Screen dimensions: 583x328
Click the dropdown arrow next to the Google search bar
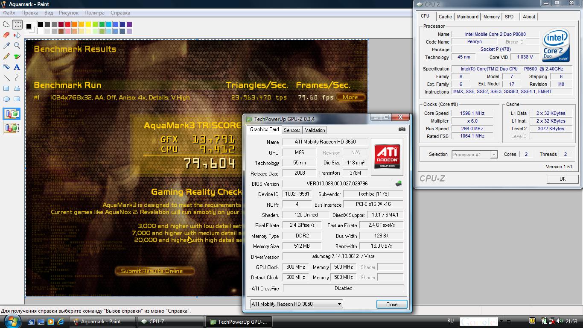(502, 321)
